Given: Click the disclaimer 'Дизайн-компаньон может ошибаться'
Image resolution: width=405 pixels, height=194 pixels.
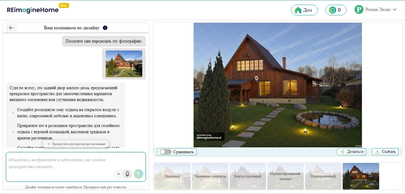Looking at the screenshot, I should (76, 187).
